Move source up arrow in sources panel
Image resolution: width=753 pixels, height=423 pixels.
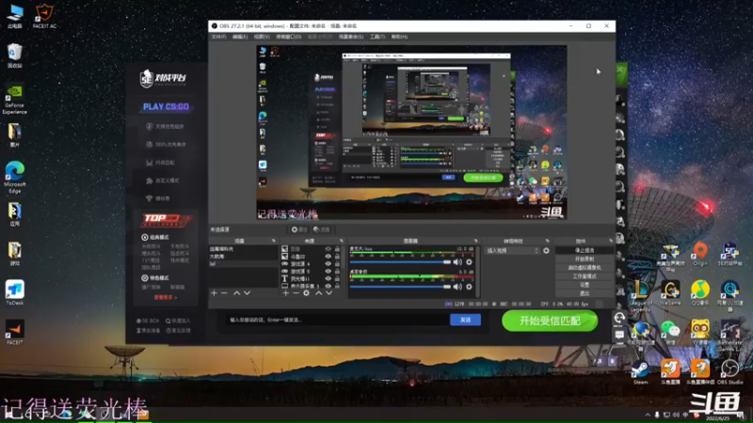click(318, 292)
